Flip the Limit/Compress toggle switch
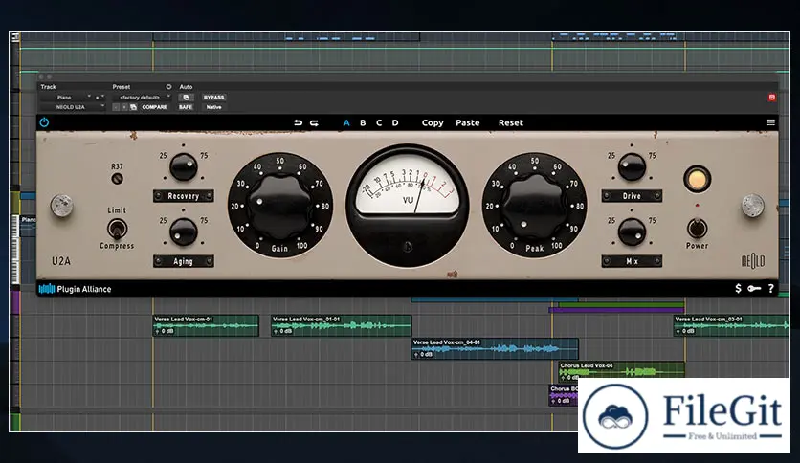Image resolution: width=800 pixels, height=463 pixels. point(117,229)
